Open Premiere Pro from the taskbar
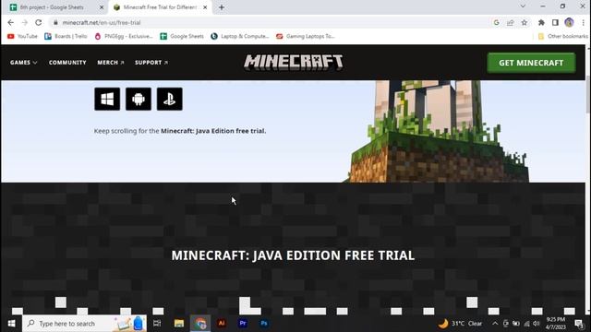The image size is (591, 332). tap(243, 324)
